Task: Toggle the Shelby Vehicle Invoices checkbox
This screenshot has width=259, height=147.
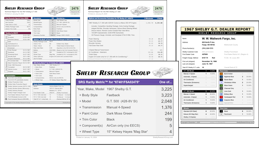Action: (x=6, y=86)
